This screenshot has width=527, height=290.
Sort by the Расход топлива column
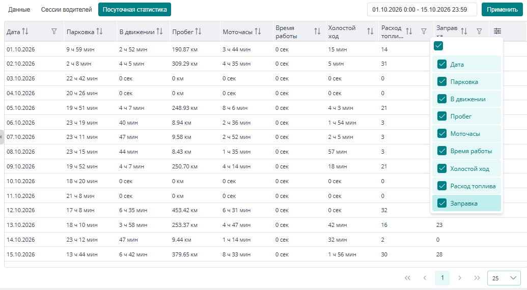(x=409, y=32)
